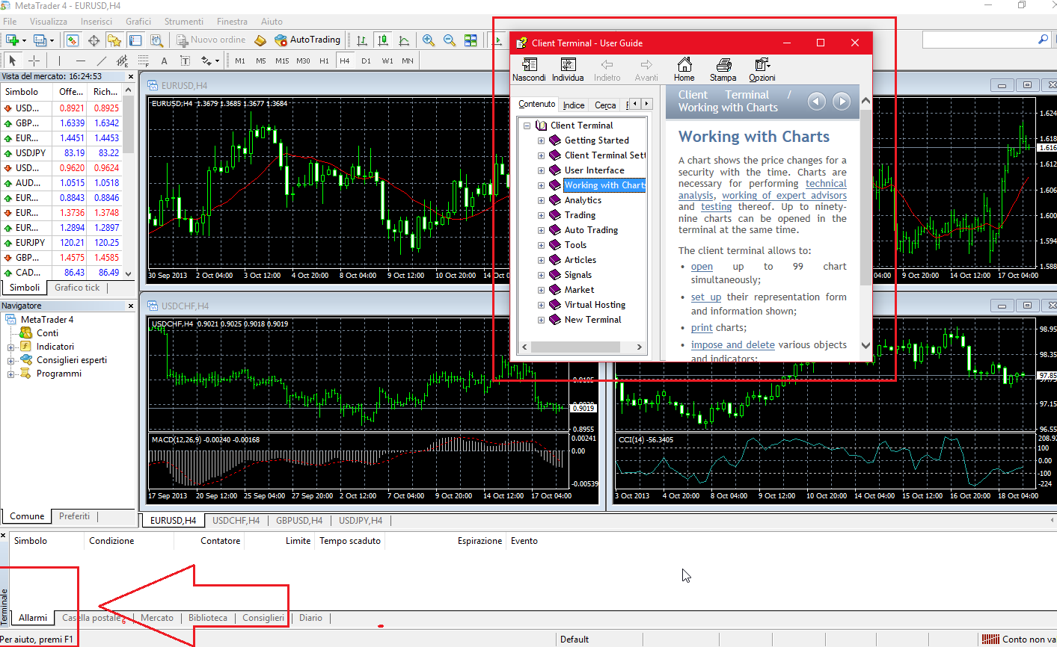This screenshot has width=1057, height=647.
Task: Switch timeframe to M15
Action: tap(282, 61)
